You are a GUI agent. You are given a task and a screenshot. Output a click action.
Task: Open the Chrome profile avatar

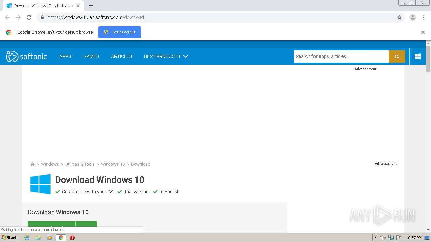(413, 17)
